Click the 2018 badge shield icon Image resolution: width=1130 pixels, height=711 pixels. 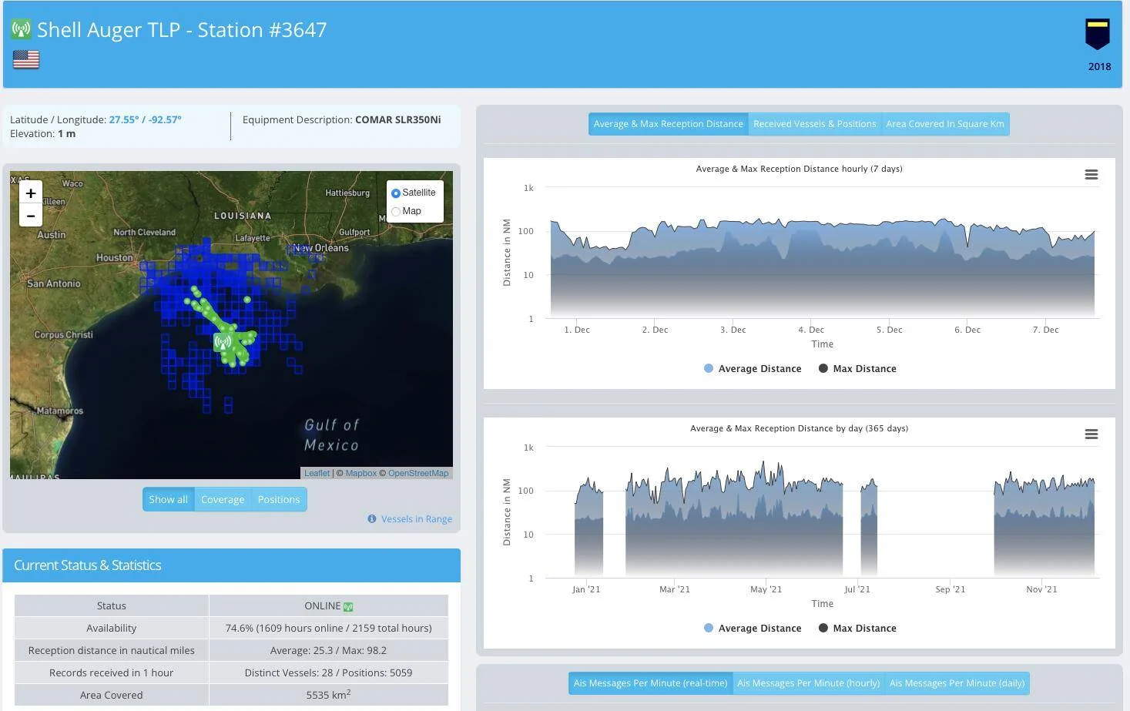click(x=1098, y=35)
